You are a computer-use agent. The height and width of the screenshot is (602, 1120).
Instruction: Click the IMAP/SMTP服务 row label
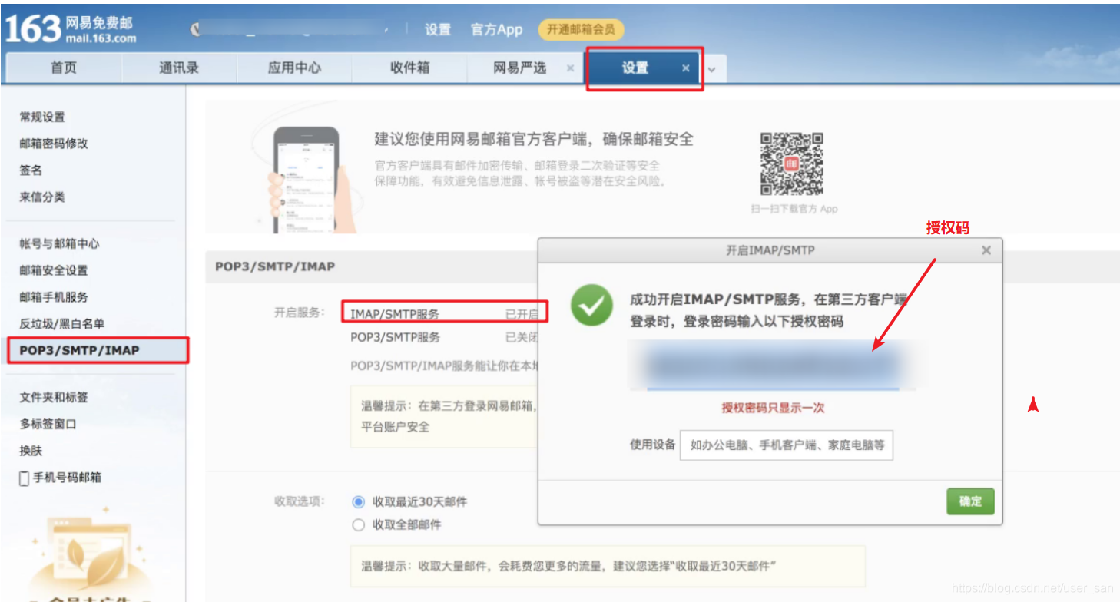[x=395, y=314]
